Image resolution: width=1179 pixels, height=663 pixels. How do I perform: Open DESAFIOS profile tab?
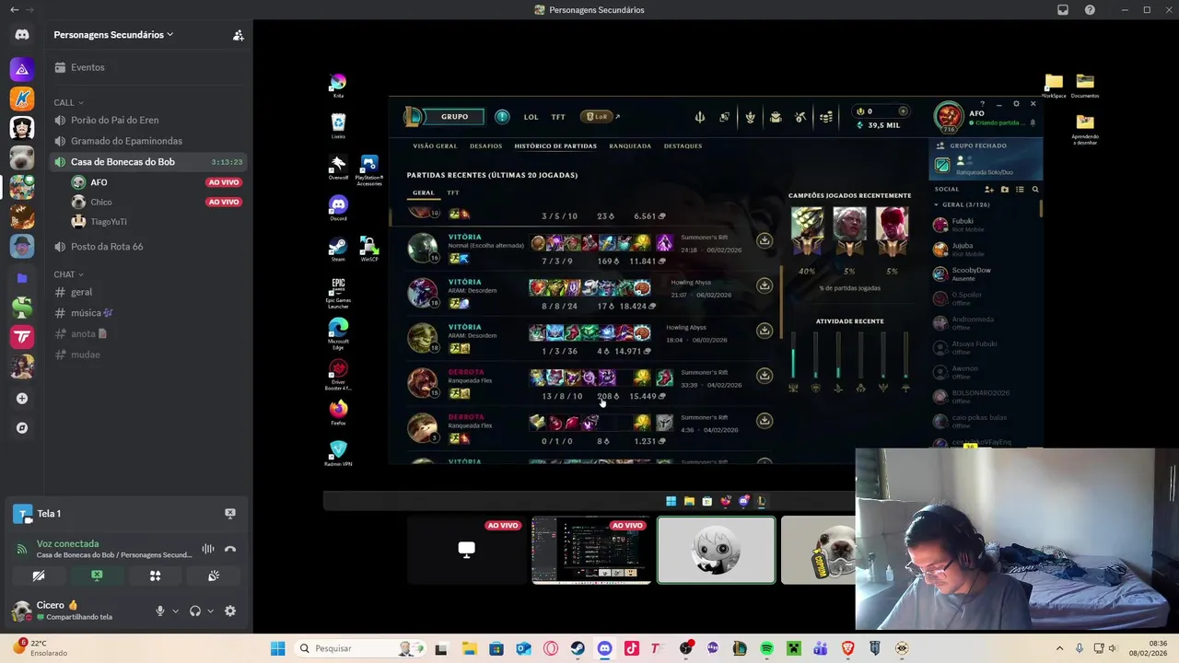click(x=485, y=145)
